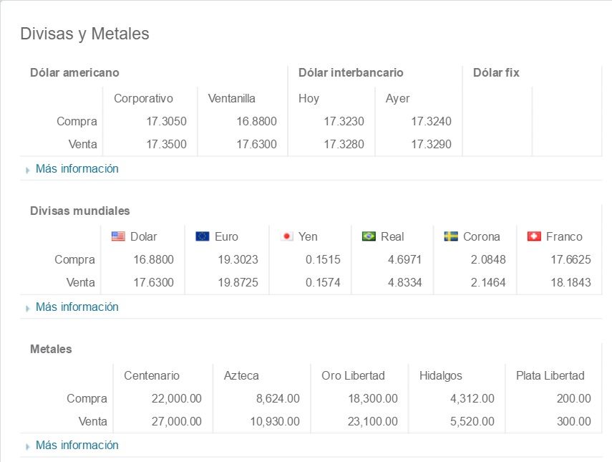Image resolution: width=612 pixels, height=462 pixels.
Task: Open Más información link in the Metales section
Action: coord(76,445)
